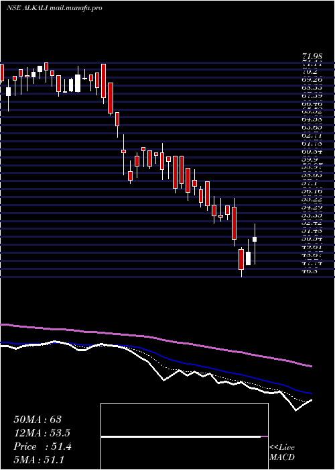Click the 67.39 price axis label
335x470 pixels.
tap(312, 95)
